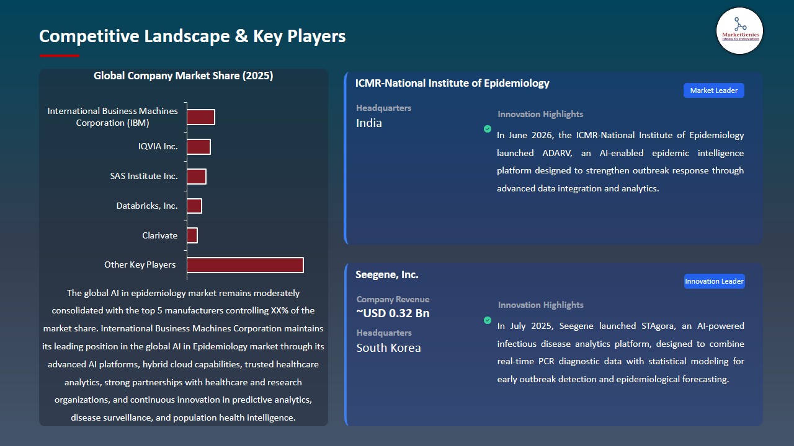This screenshot has width=794, height=446.
Task: Click the '~USD 0.32 Bn' revenue value
Action: click(x=393, y=313)
